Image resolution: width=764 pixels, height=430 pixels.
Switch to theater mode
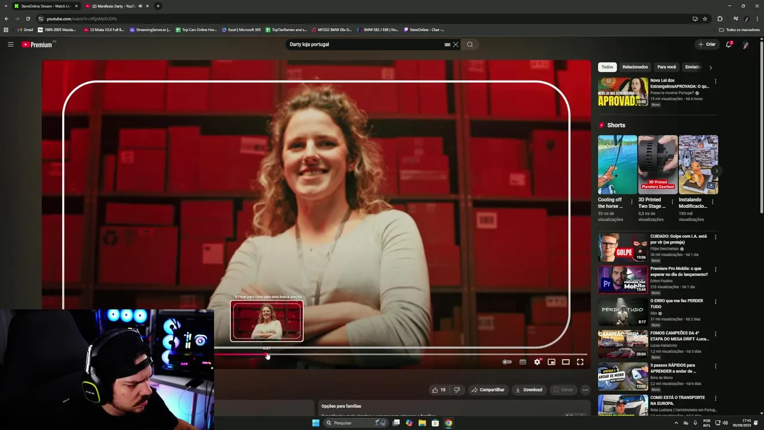click(x=566, y=362)
